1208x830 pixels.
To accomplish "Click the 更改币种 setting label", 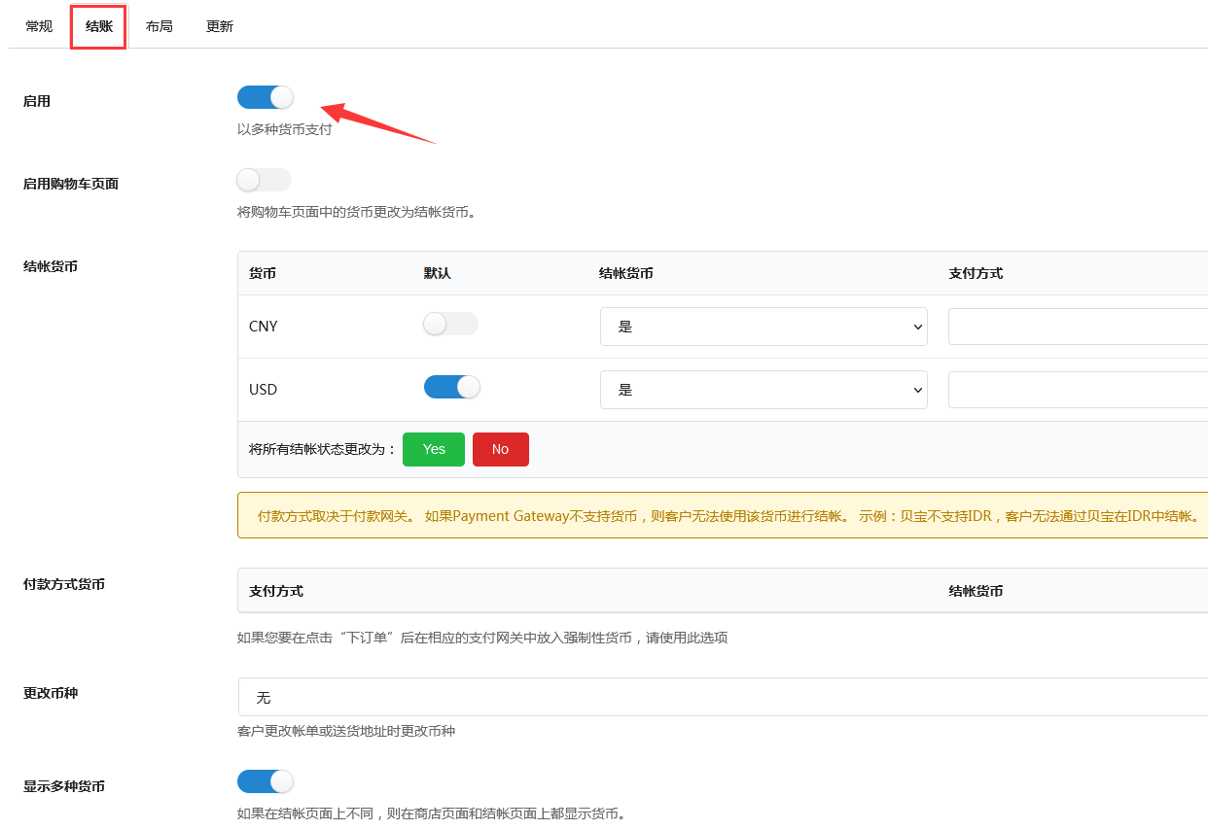I will pos(51,693).
